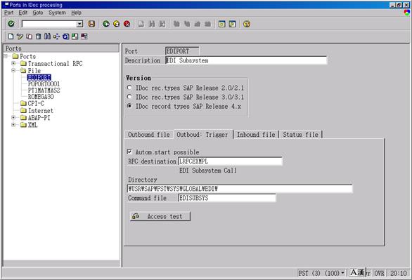412x280 pixels.
Task: Click the red Cancel icon
Action: tap(127, 24)
